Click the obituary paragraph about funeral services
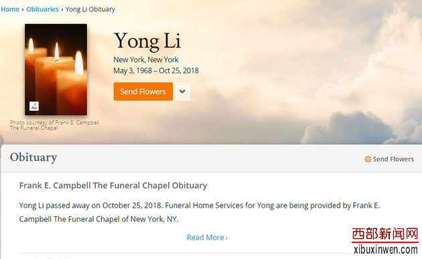The width and height of the screenshot is (422, 259). (x=200, y=212)
